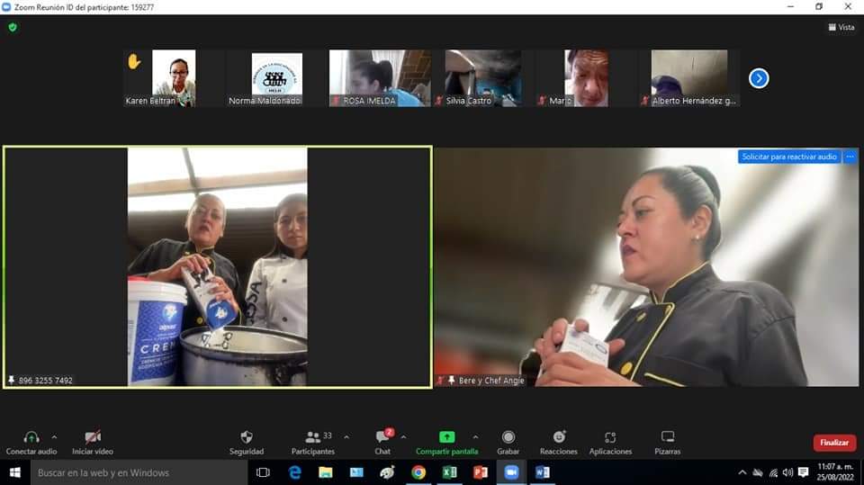Switch to Zoom taskbar icon
The image size is (864, 485).
point(511,472)
